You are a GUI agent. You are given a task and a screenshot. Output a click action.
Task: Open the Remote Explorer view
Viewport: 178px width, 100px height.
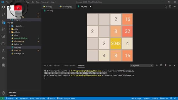click(3, 36)
